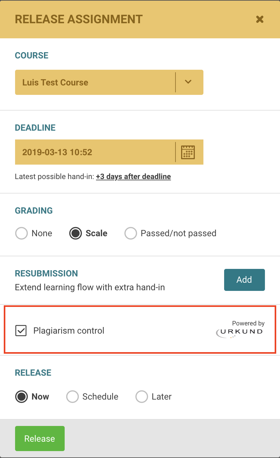Screen dimensions: 280x458
Task: Open the calendar date picker icon
Action: point(188,152)
